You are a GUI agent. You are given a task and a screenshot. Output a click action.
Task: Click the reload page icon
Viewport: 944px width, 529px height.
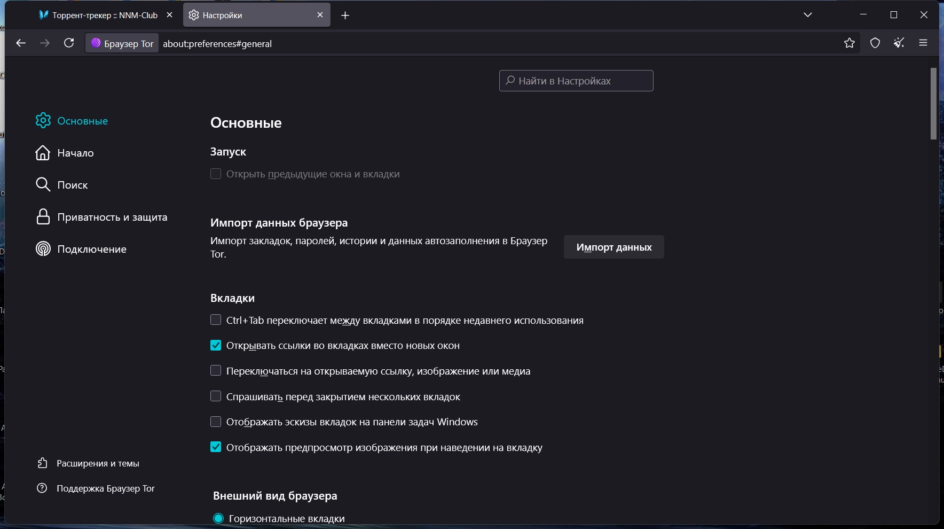point(69,43)
